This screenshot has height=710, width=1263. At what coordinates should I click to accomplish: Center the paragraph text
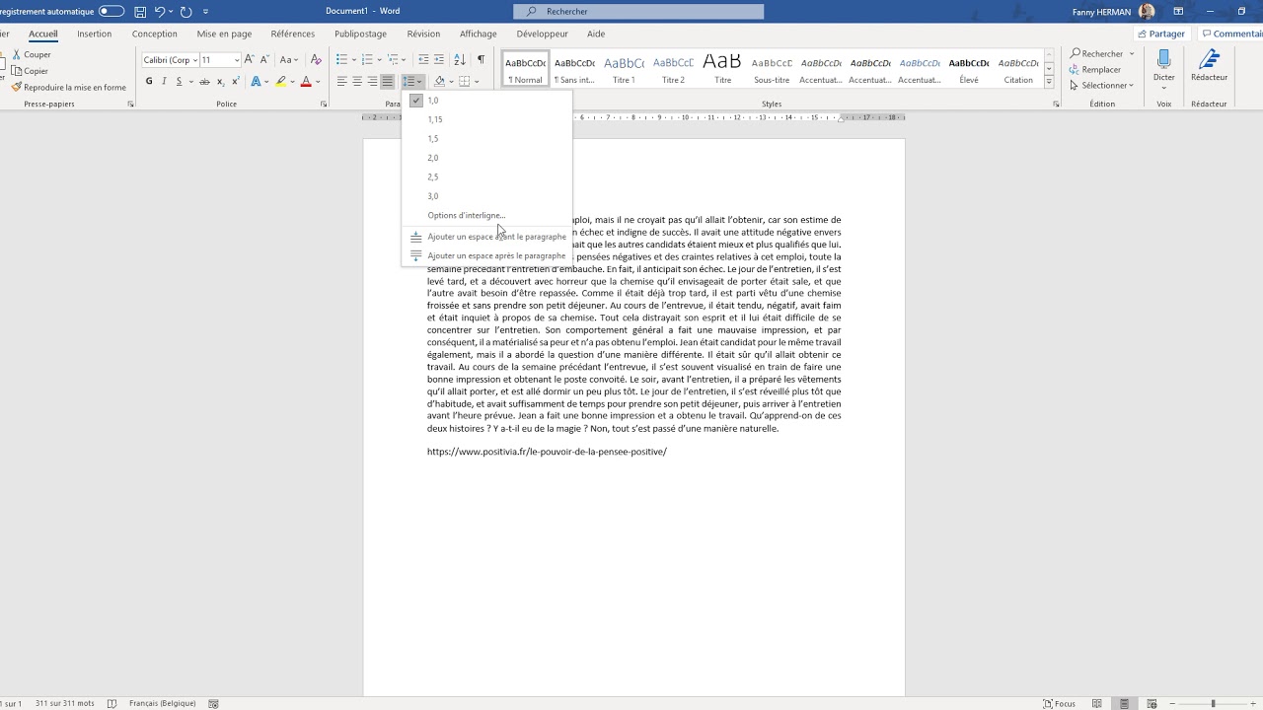pyautogui.click(x=357, y=82)
